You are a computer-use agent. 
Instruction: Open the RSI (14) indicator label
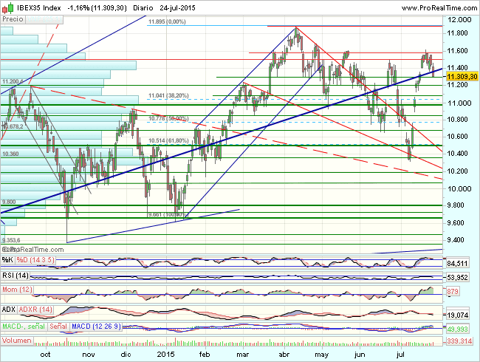tap(16, 276)
